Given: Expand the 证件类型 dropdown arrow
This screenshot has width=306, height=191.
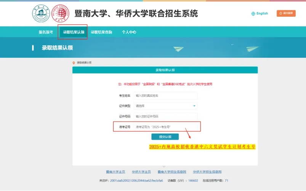Looking at the screenshot, I should [194, 106].
